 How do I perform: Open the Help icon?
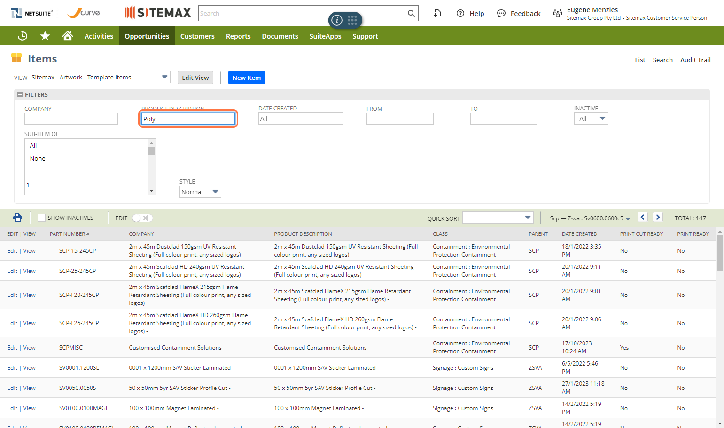point(460,13)
